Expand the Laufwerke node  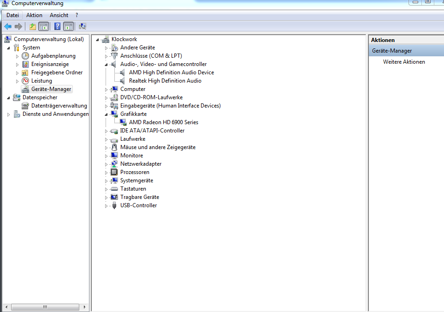coord(107,139)
